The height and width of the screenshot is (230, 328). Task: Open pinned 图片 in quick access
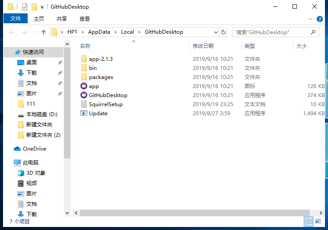[32, 93]
